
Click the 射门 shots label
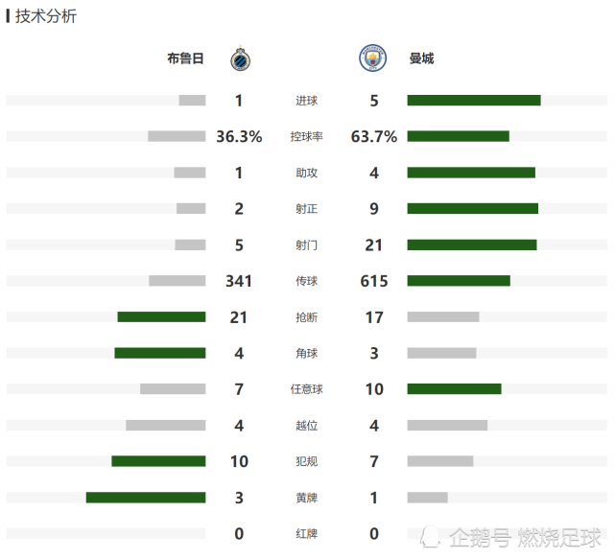306,245
